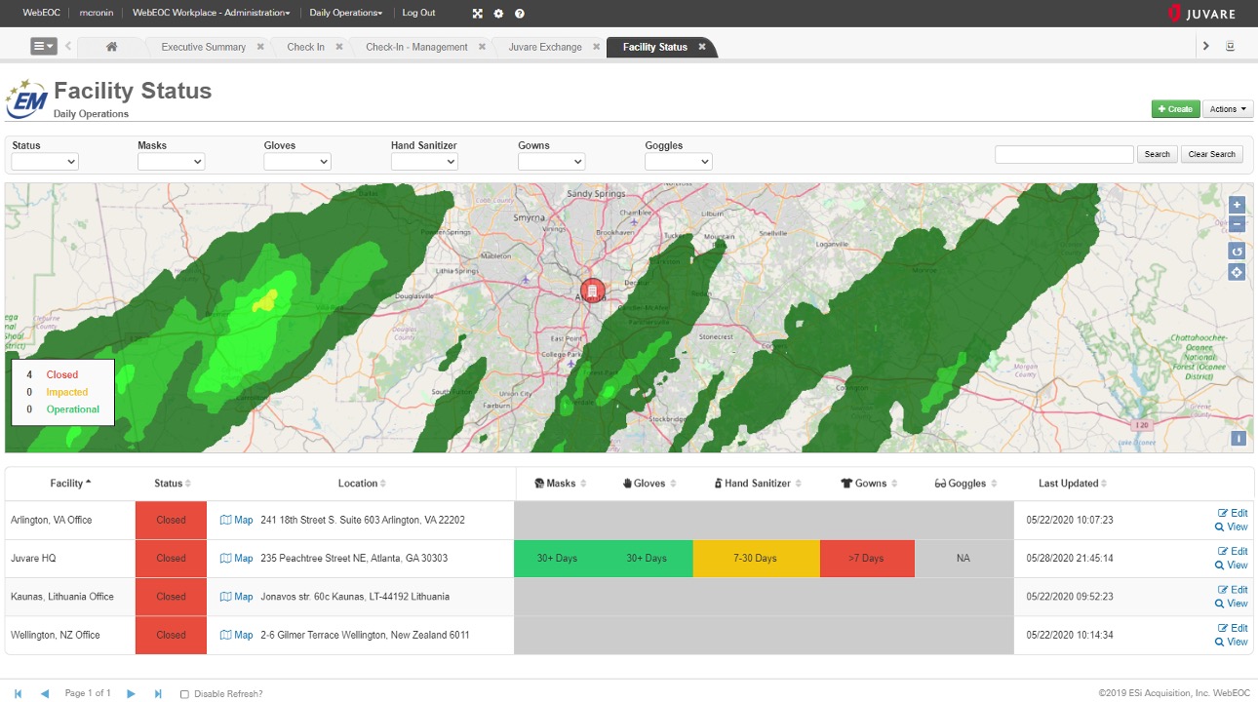Screen dimensions: 1258x702
Task: Edit the Arlington, VA Office record
Action: click(x=1233, y=513)
